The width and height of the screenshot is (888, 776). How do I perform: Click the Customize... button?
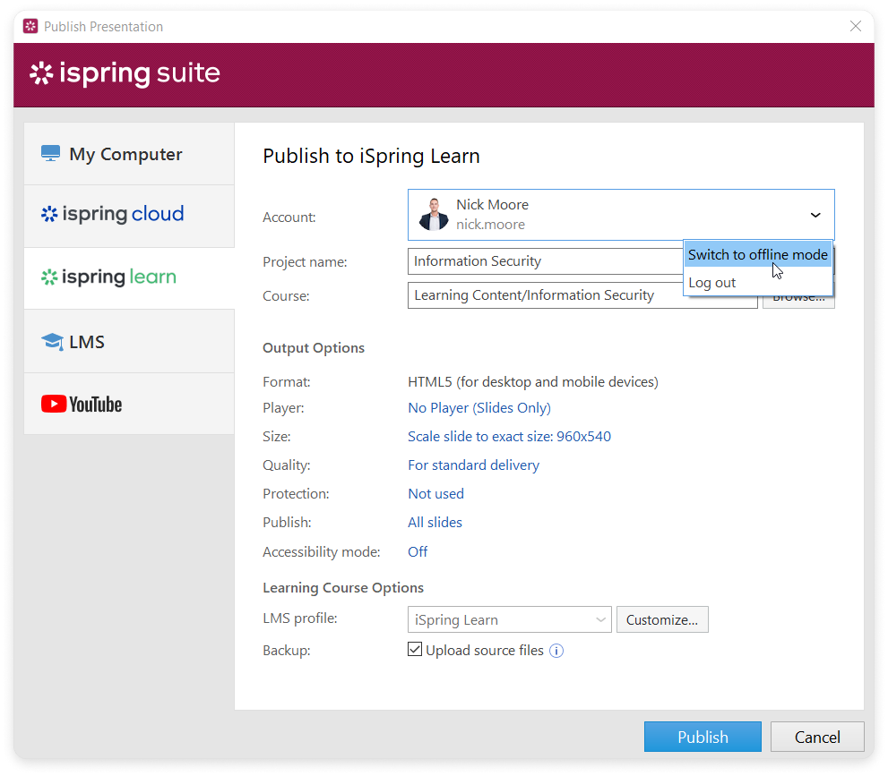pos(662,620)
